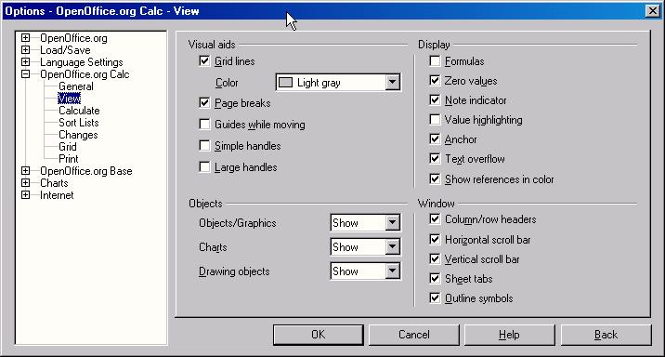Confirm settings with the OK button
Image resolution: width=665 pixels, height=357 pixels.
coord(318,335)
